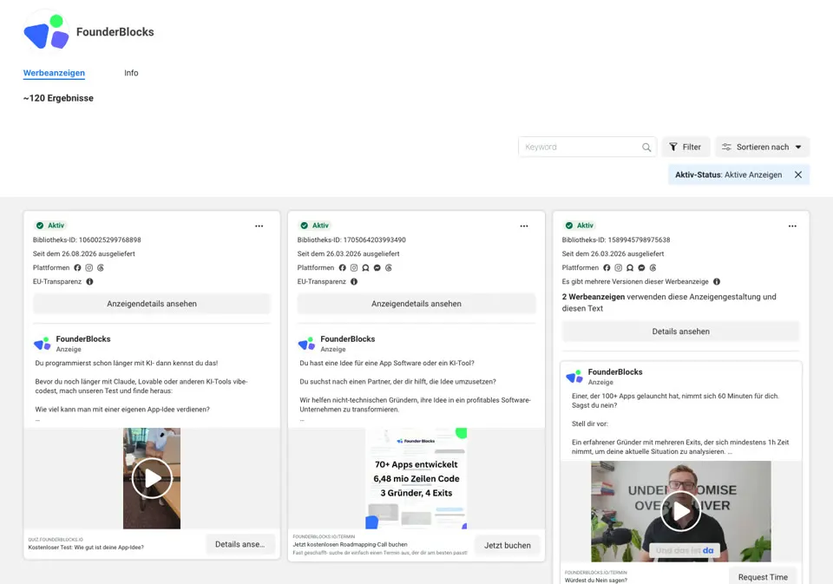Click 2 Werbeanzeigen verwenden diese Anzeigengestaltung text
833x584 pixels.
[669, 303]
